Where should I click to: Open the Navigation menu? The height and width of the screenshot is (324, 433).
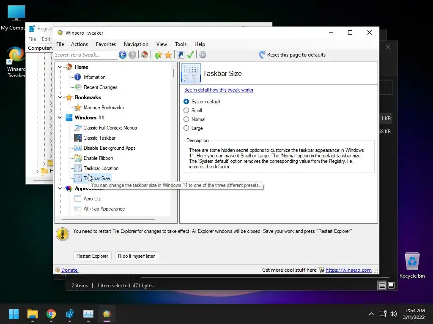136,44
